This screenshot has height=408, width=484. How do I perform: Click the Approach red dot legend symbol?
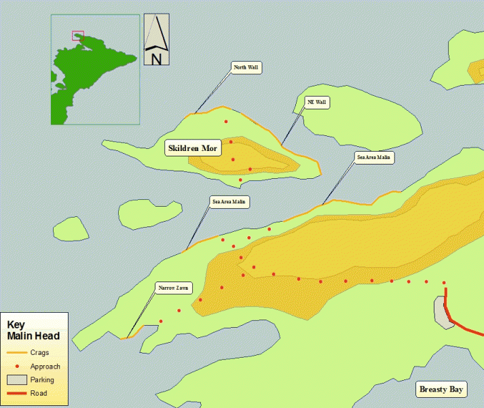(17, 366)
